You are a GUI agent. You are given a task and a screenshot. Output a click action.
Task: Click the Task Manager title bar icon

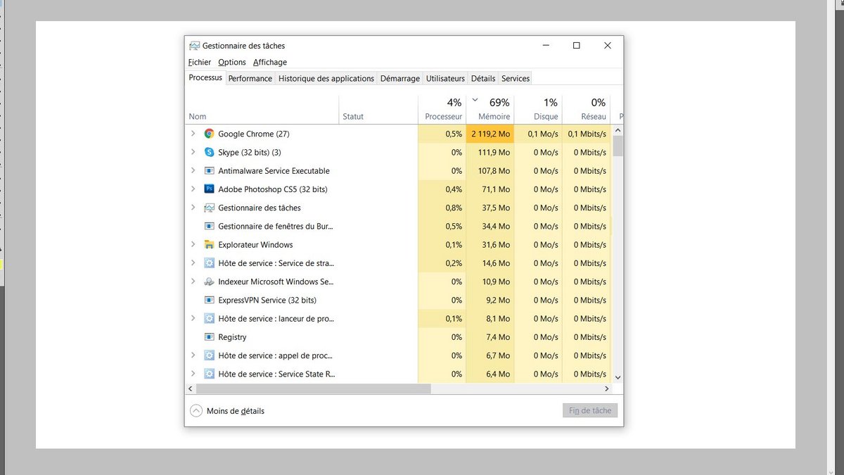195,46
